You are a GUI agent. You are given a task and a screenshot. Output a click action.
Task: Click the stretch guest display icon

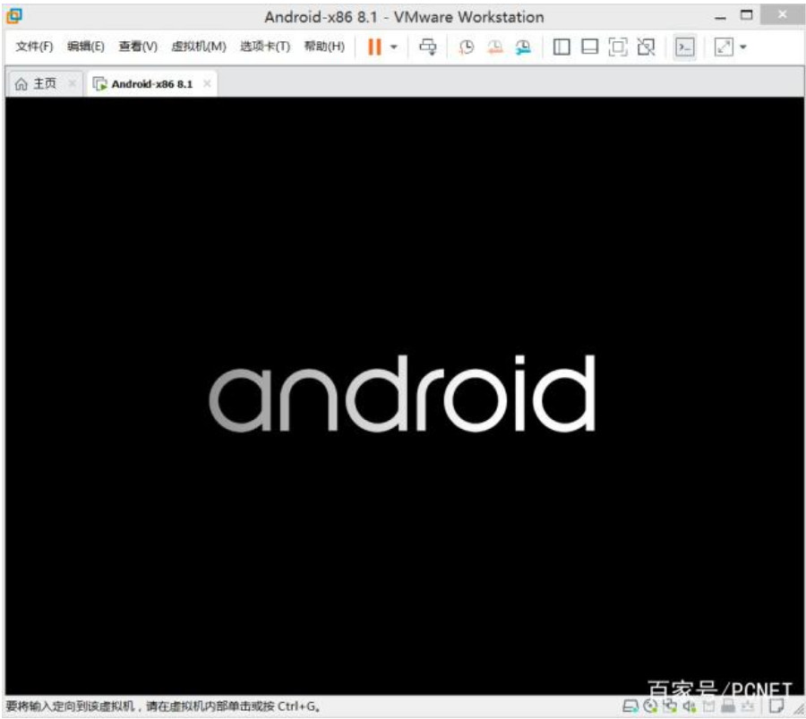[x=724, y=47]
